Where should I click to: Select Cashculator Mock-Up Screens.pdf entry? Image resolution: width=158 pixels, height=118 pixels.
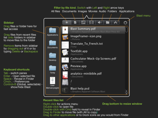(93, 60)
